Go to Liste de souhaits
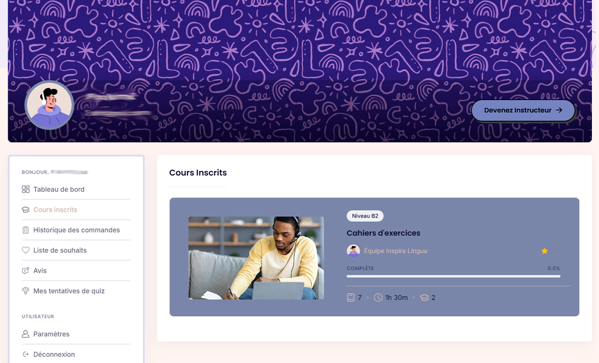This screenshot has width=599, height=363. (x=76, y=250)
